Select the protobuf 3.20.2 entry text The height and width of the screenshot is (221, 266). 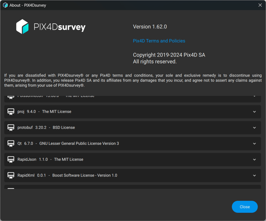click(x=46, y=127)
